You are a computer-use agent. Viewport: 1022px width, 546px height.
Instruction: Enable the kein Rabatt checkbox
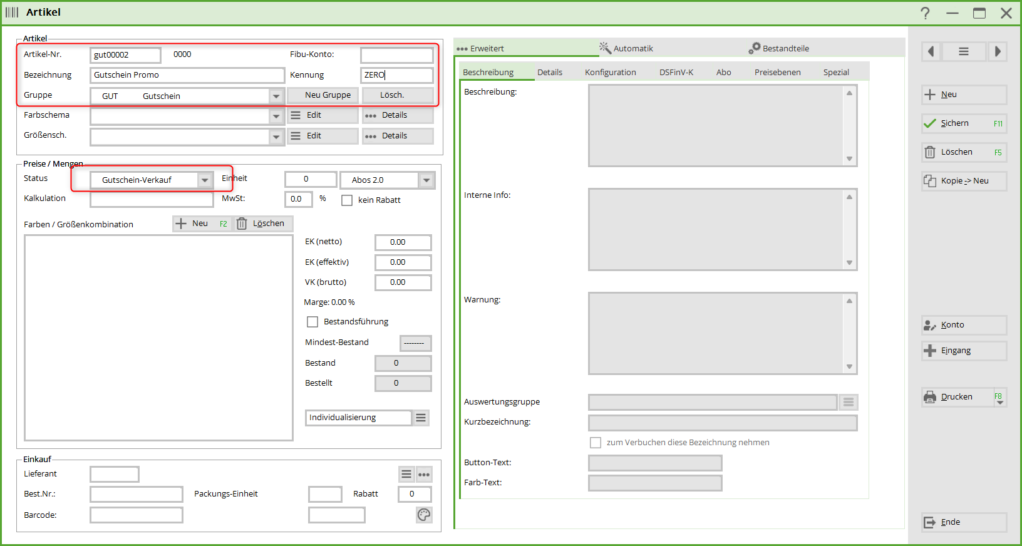pos(347,200)
